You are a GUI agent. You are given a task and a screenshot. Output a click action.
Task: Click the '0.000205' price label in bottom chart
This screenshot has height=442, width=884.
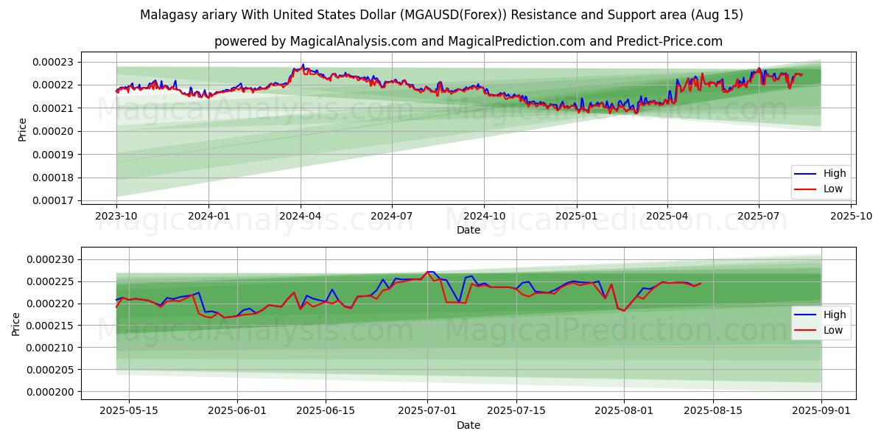point(51,370)
